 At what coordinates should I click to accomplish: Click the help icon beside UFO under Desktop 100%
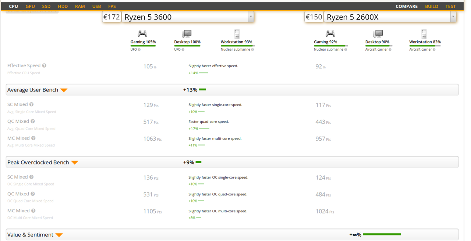click(x=183, y=50)
